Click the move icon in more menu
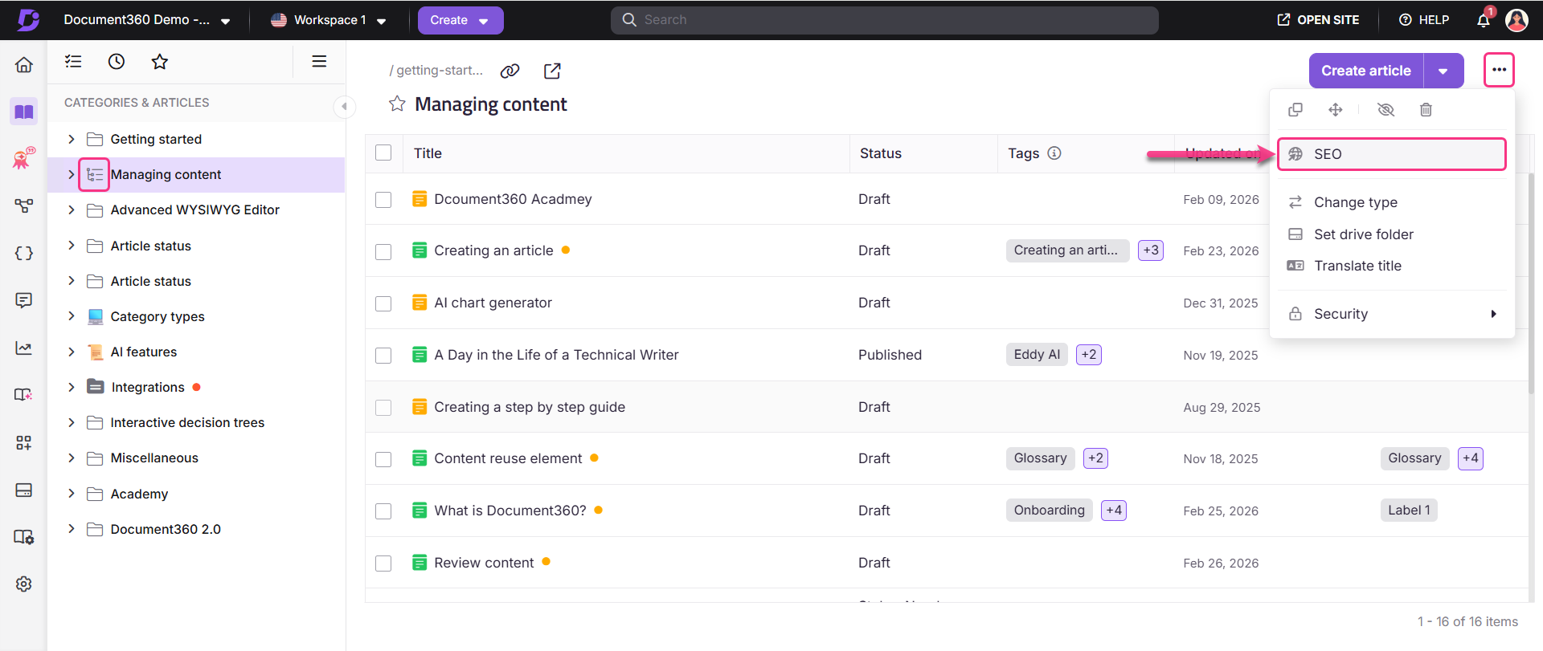Image resolution: width=1543 pixels, height=651 pixels. pyautogui.click(x=1336, y=110)
